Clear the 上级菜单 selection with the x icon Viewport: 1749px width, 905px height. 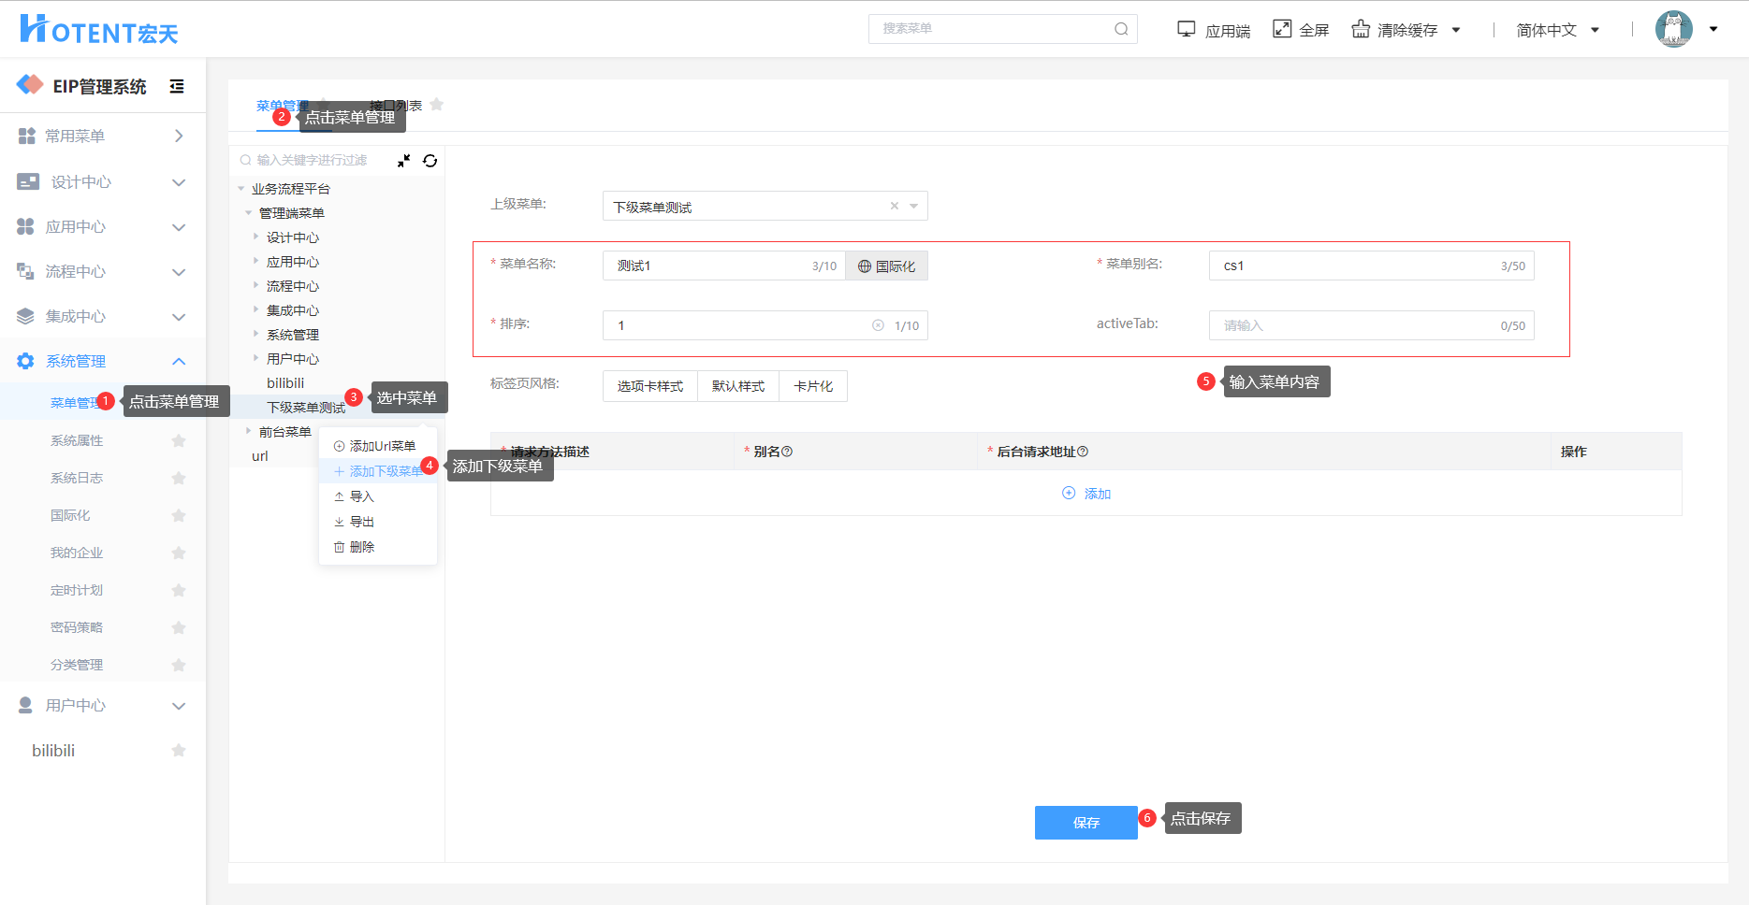[x=894, y=207]
